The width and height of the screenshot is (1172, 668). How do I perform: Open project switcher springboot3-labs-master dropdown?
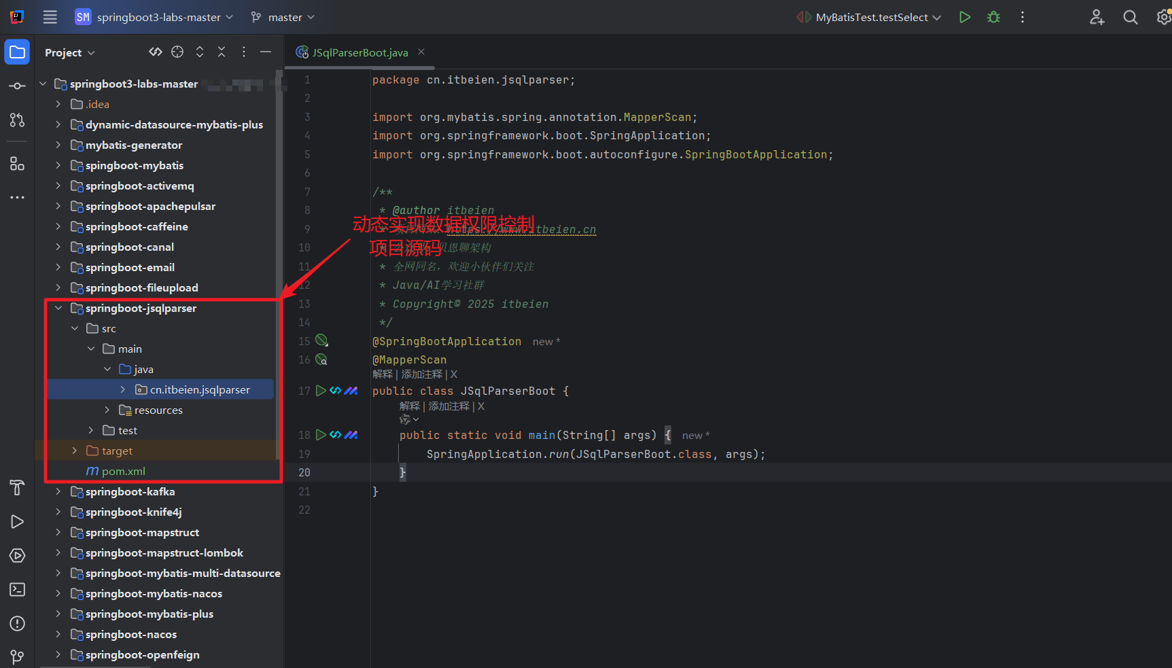[154, 17]
